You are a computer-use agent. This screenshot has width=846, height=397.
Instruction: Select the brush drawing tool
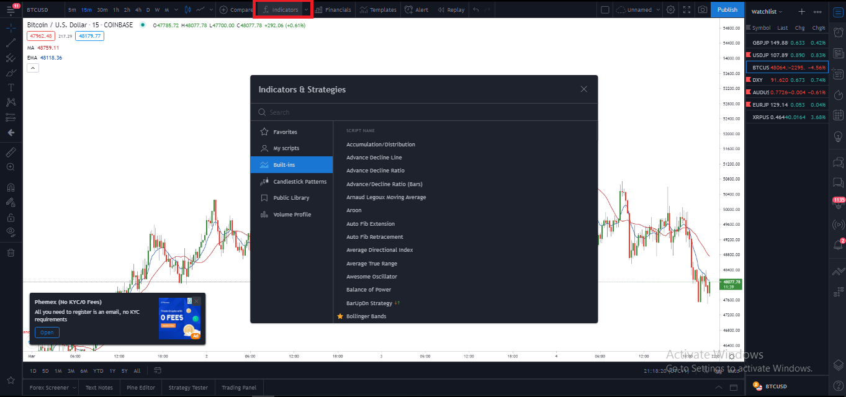click(x=11, y=73)
